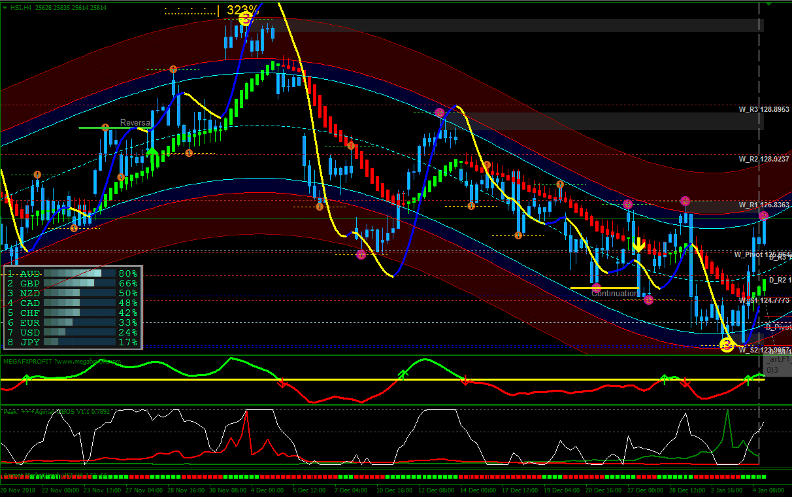Image resolution: width=792 pixels, height=497 pixels.
Task: Click the "42%" value for CHF
Action: (128, 313)
